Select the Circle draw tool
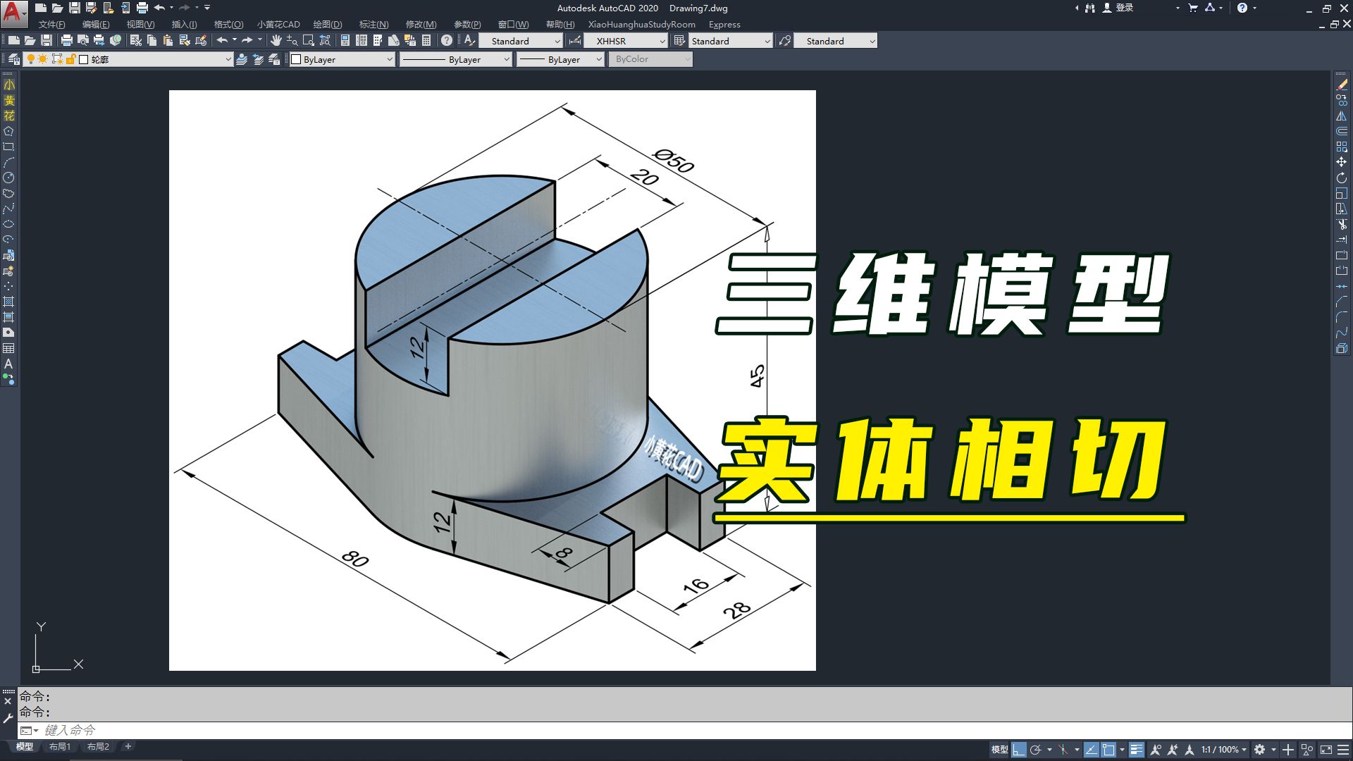This screenshot has width=1353, height=761. (x=8, y=178)
